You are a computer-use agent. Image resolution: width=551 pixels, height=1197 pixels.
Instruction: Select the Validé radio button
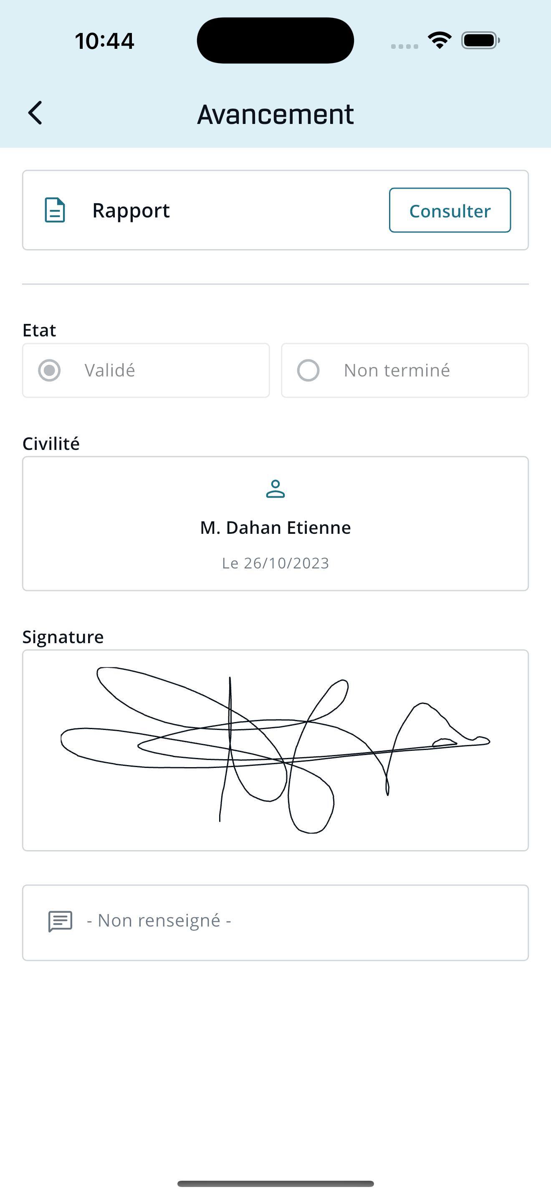pyautogui.click(x=49, y=370)
